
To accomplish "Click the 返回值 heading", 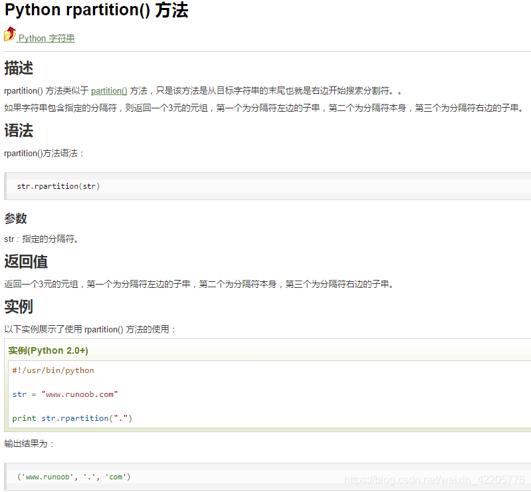I will [26, 261].
